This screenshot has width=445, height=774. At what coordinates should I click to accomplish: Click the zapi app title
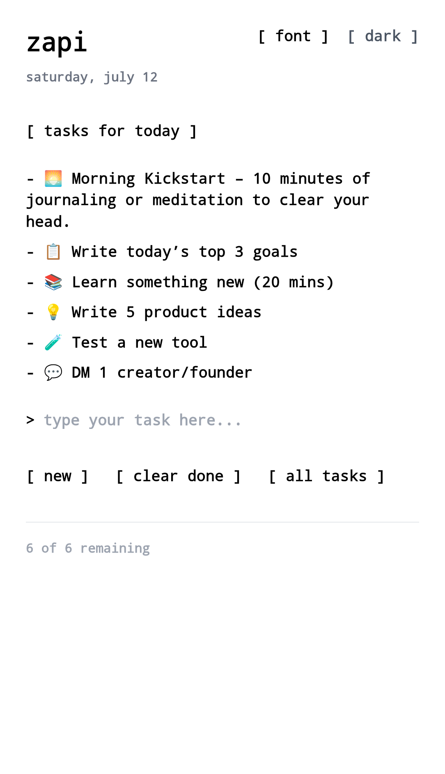click(57, 42)
